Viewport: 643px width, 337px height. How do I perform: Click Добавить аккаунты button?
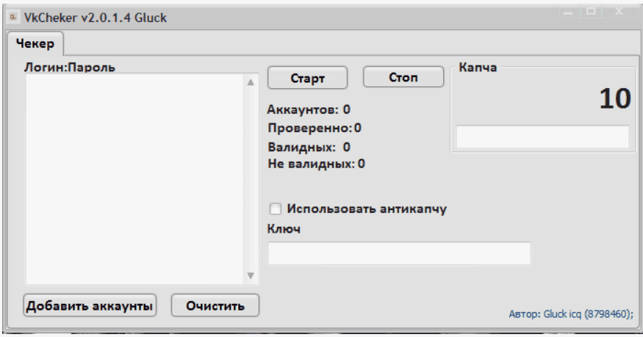[90, 305]
